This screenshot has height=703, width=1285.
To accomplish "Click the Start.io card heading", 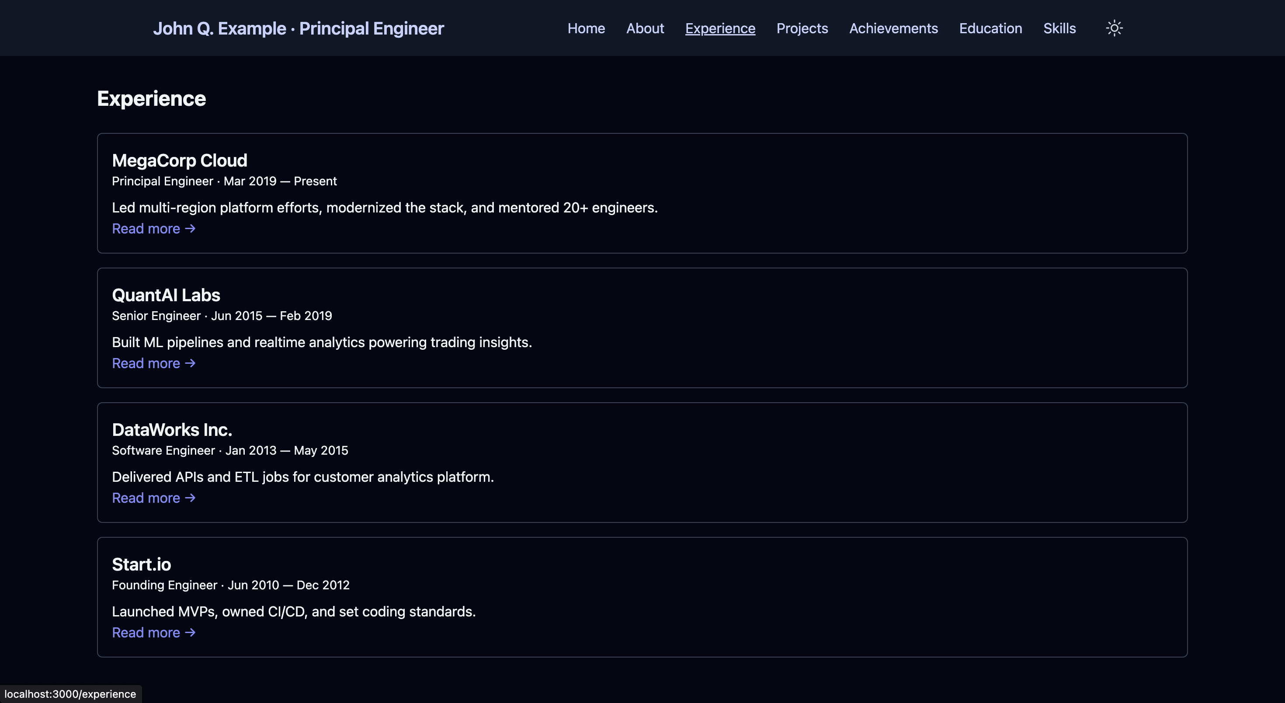I will 141,565.
